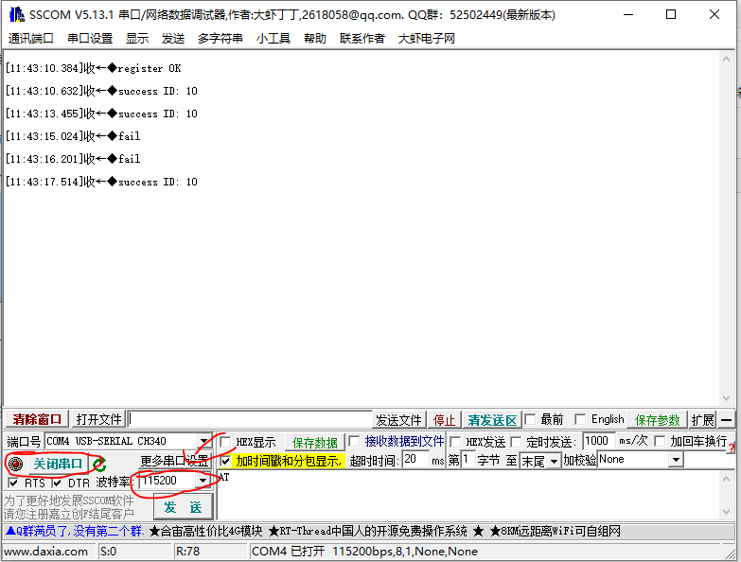Click the 打开文件 button

tap(98, 419)
